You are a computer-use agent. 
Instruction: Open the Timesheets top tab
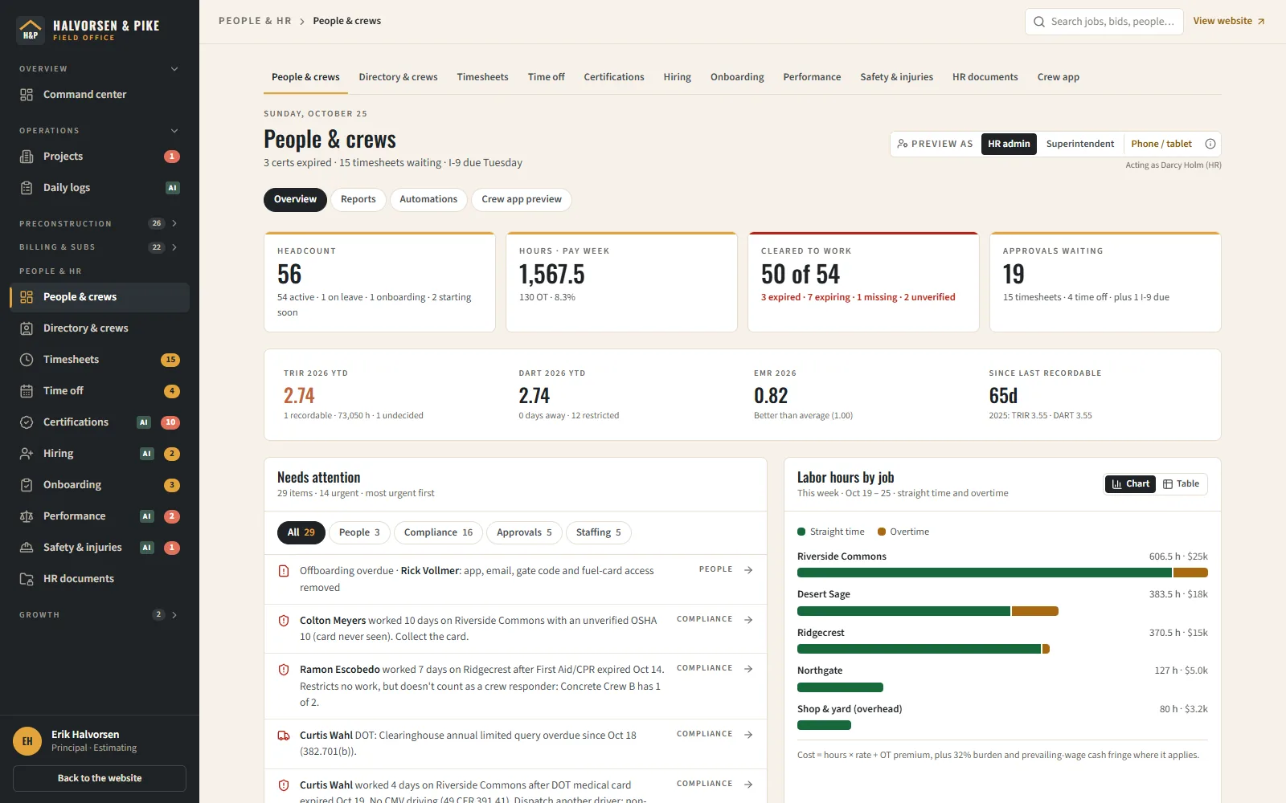482,77
